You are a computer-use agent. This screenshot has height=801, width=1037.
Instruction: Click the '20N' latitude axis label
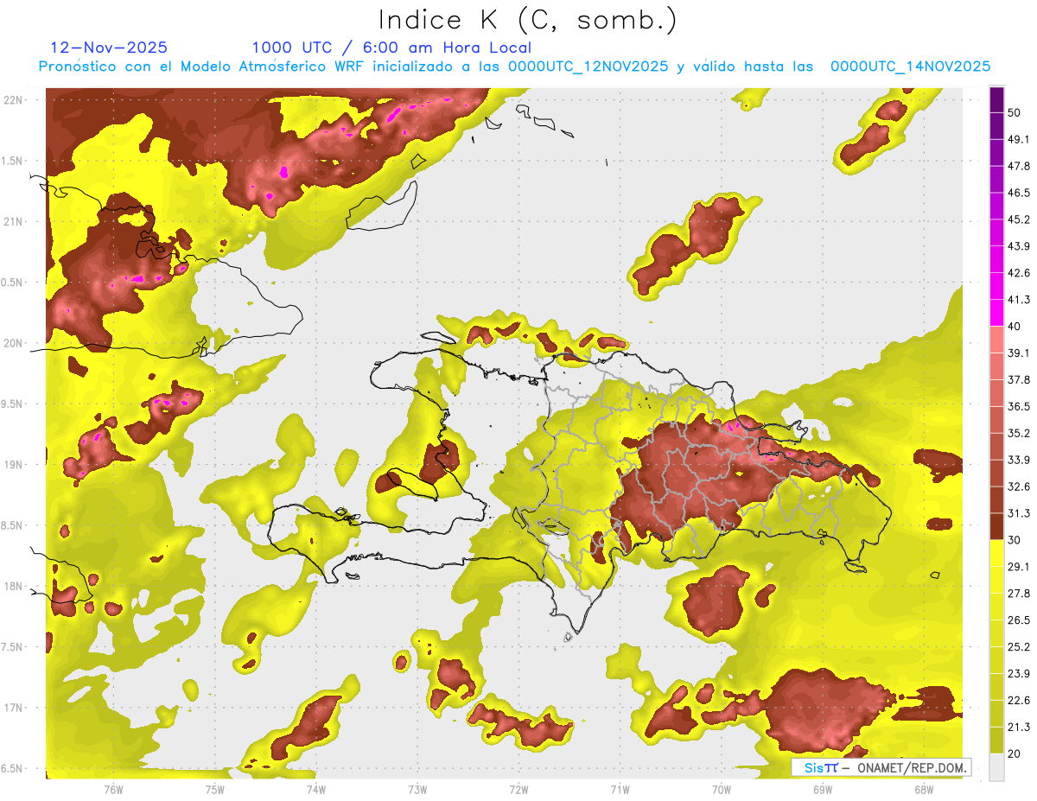point(14,343)
